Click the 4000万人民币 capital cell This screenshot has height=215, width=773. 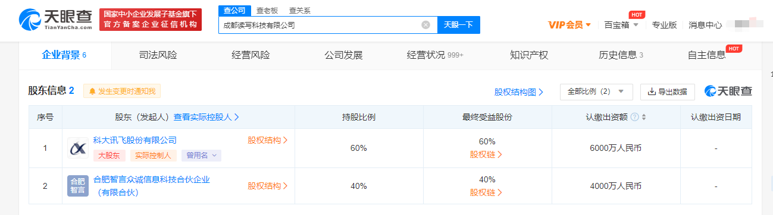point(615,186)
